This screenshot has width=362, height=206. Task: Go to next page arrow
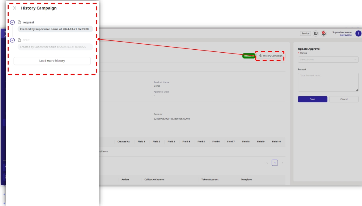coord(282,163)
